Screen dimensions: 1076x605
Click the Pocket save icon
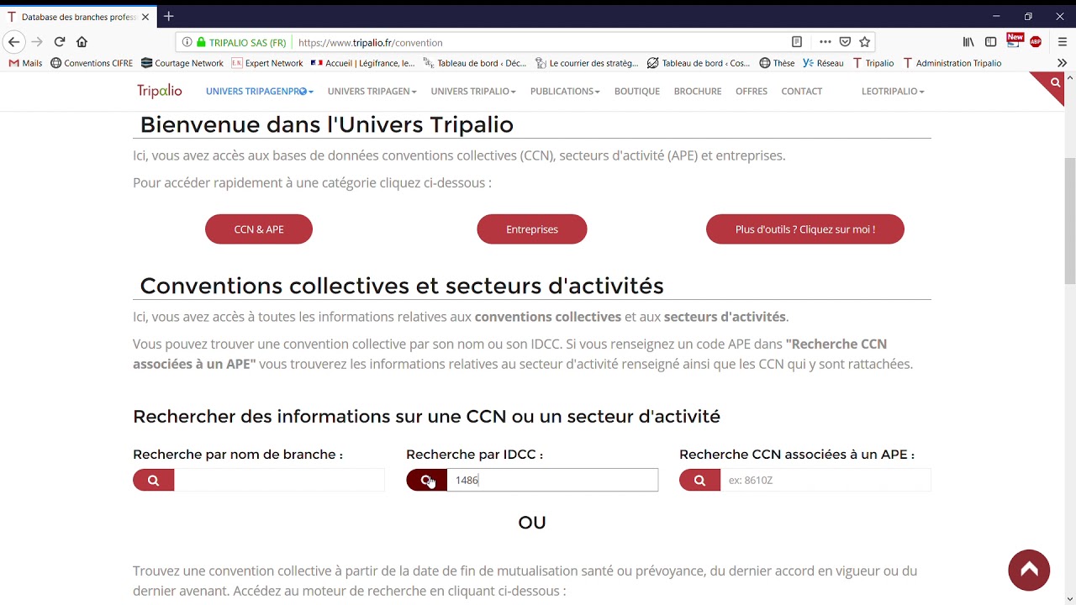(x=845, y=42)
